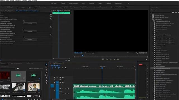Collapse the Audio Effects folder
179x100 pixels.
[x=151, y=19]
